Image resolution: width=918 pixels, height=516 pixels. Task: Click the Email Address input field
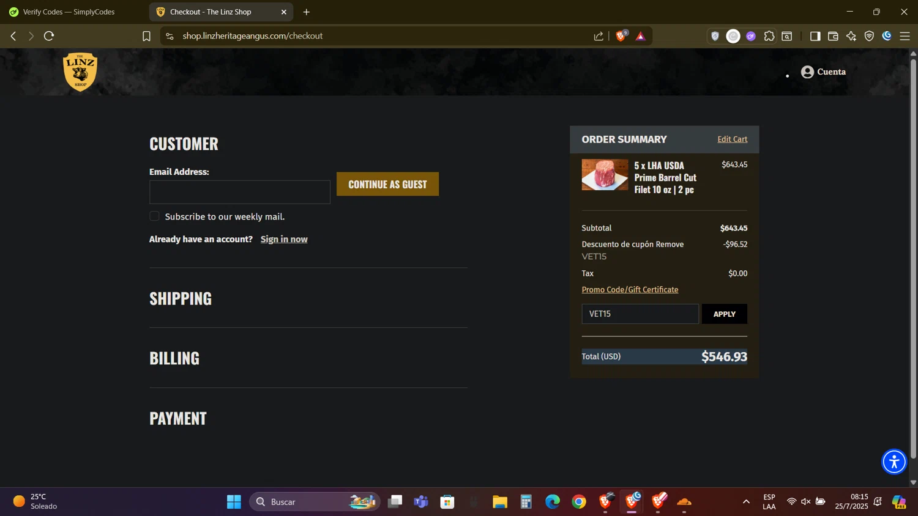(240, 192)
